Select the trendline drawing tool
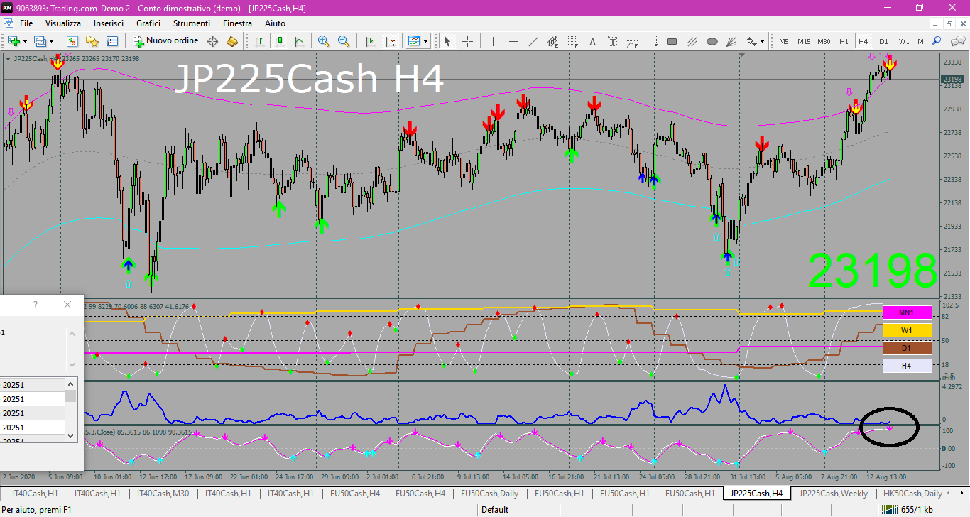 (533, 41)
